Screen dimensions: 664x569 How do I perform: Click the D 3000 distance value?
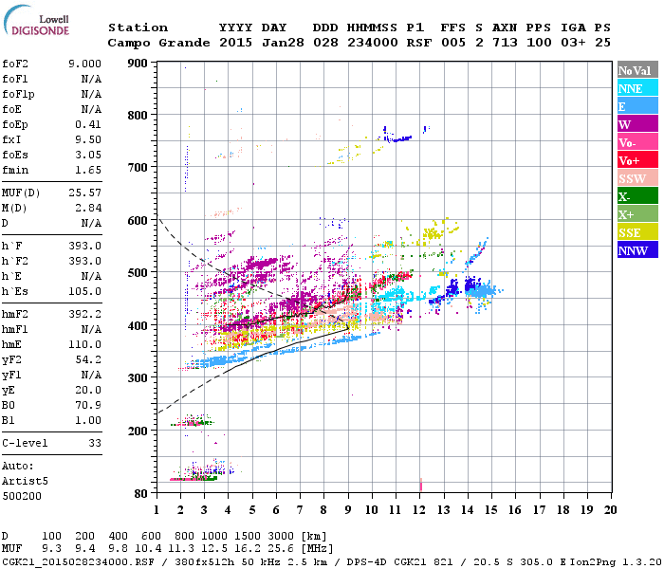[x=281, y=537]
